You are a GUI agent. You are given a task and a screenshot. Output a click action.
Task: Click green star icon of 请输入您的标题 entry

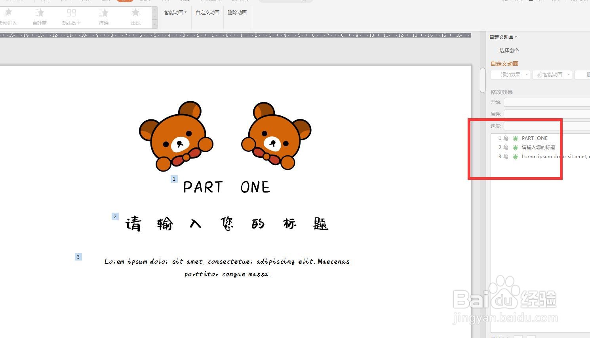coord(516,147)
